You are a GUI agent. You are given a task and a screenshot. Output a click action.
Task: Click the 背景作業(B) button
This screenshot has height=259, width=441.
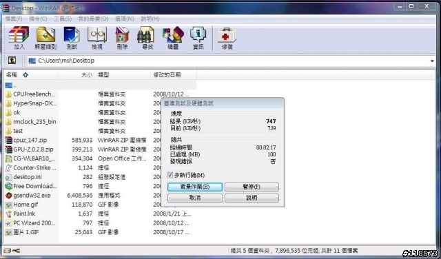195,187
